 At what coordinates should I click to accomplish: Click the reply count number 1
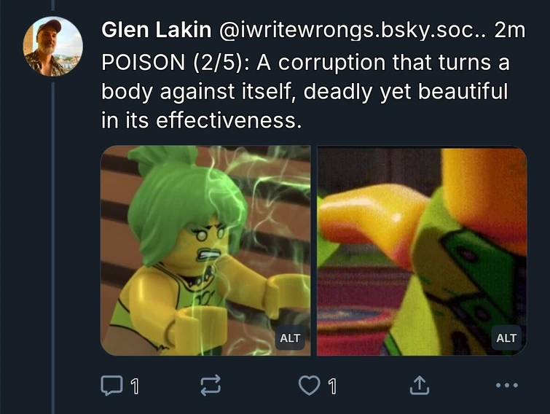[x=135, y=386]
